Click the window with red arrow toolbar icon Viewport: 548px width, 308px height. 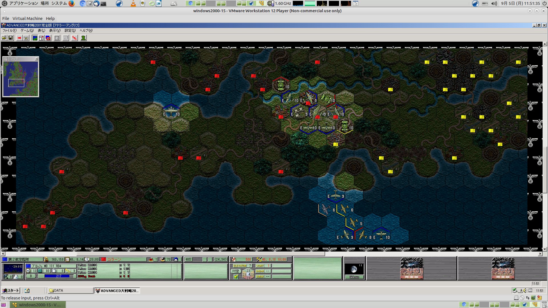pyautogui.click(x=41, y=38)
